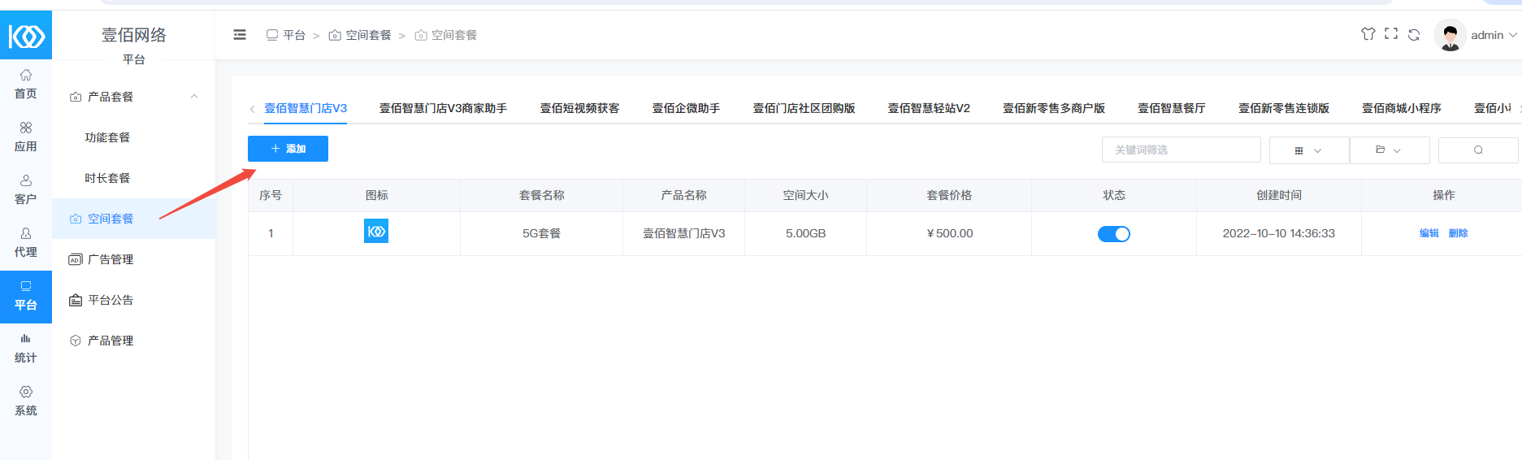Click the blue logo at top-left

point(26,36)
